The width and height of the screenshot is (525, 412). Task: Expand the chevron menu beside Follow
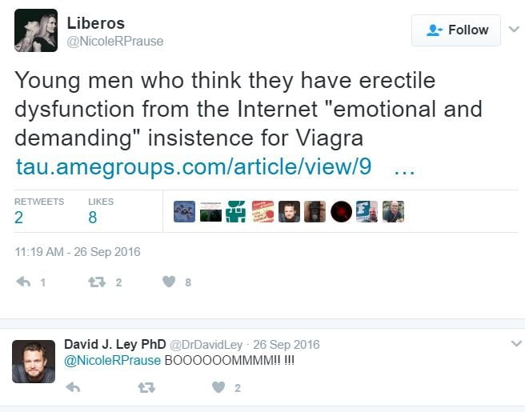[x=514, y=30]
